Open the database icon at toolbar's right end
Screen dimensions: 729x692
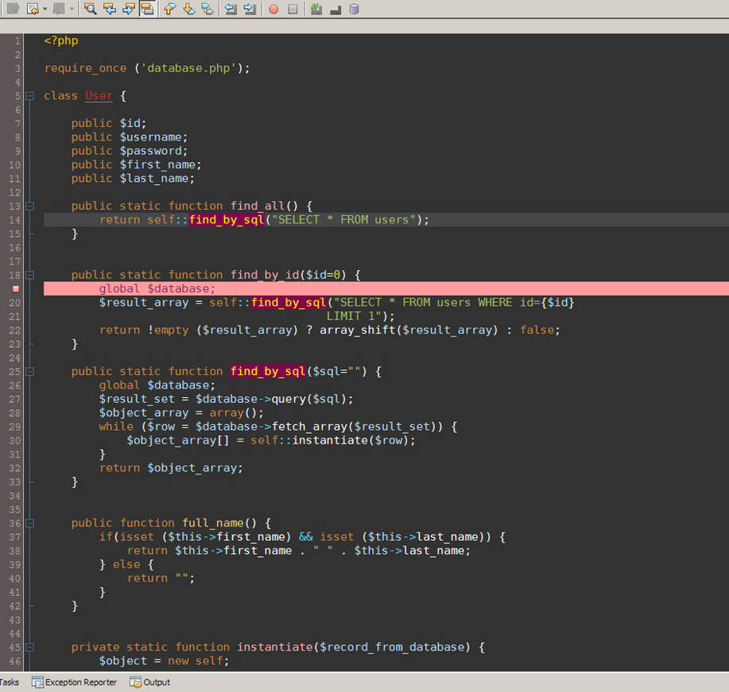pyautogui.click(x=352, y=9)
